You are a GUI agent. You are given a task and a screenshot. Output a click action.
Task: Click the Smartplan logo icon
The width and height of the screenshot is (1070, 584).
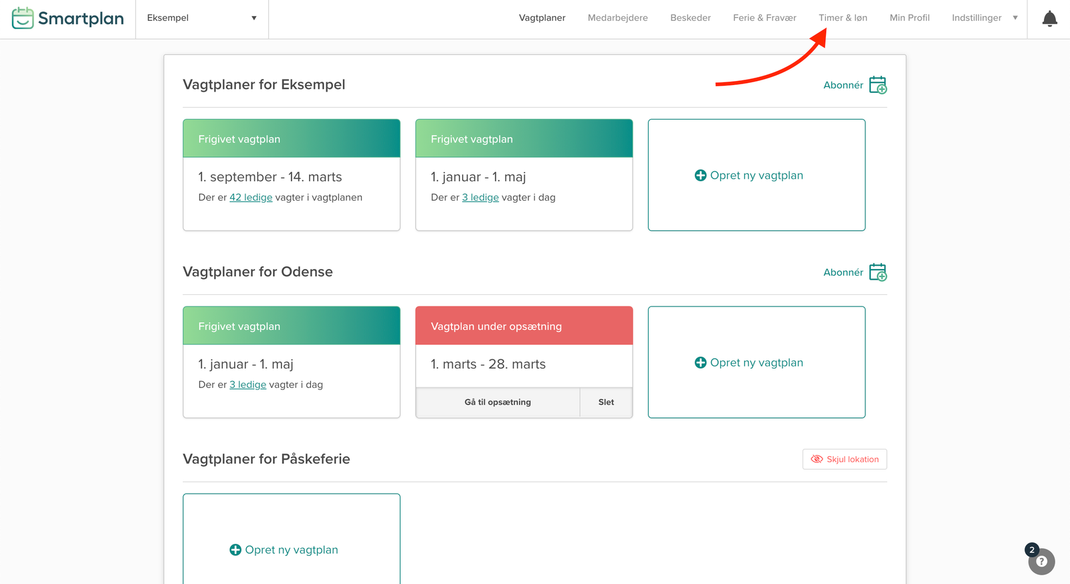pyautogui.click(x=23, y=18)
